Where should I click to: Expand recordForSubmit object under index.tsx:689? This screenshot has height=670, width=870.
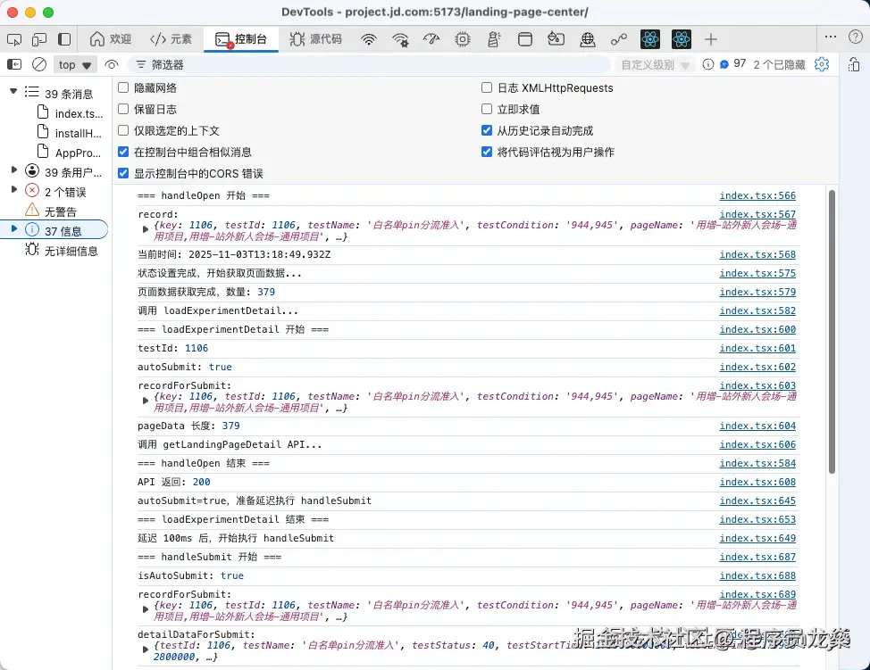click(146, 609)
